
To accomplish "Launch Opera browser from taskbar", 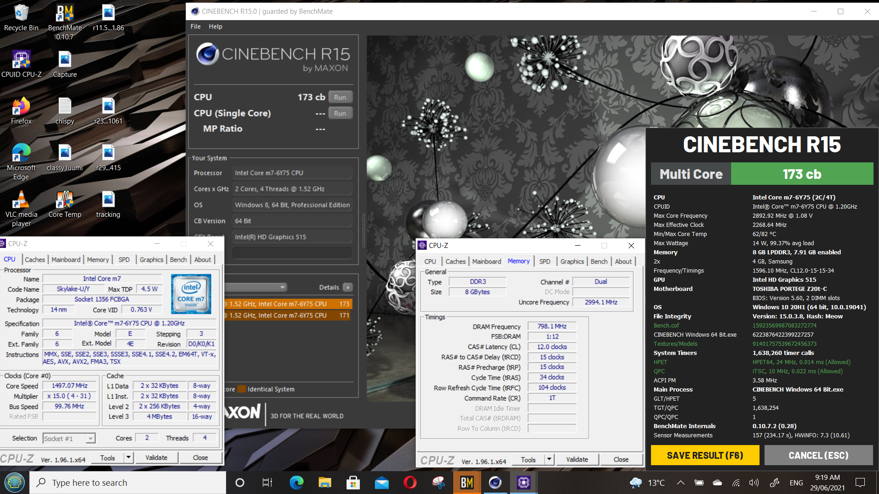I will coord(410,483).
